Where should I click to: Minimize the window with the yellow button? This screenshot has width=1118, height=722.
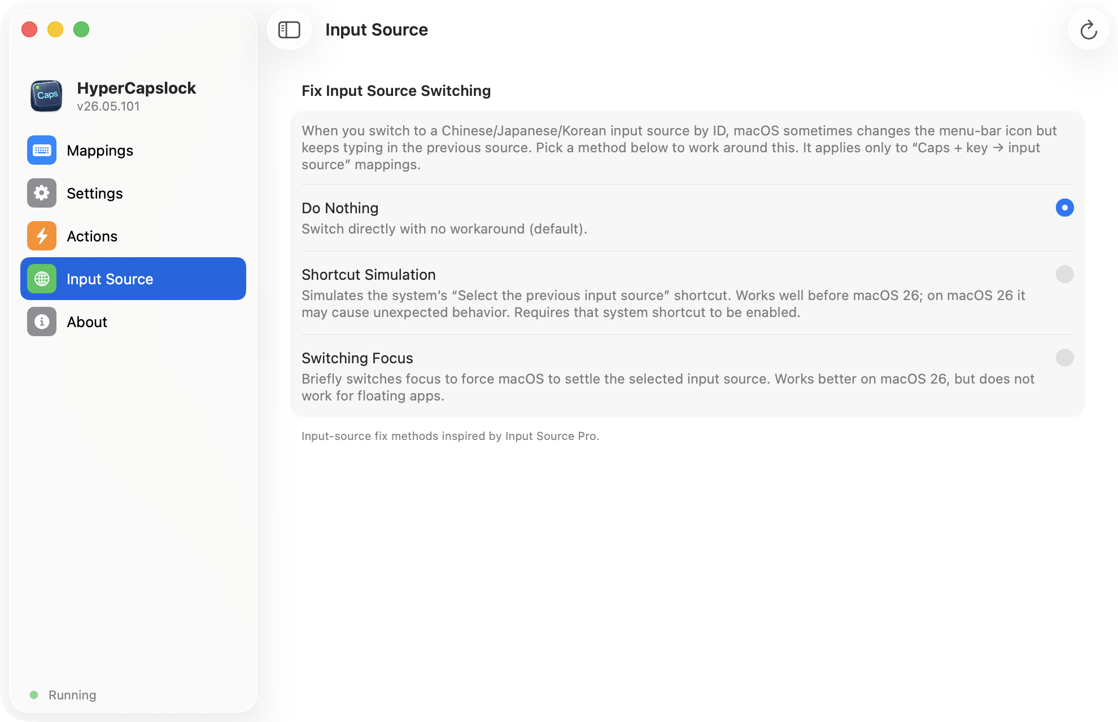pos(55,29)
